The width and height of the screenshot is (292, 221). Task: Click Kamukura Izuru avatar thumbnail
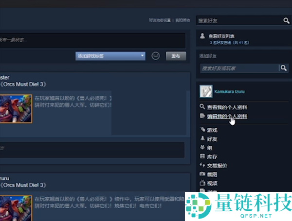(206, 91)
